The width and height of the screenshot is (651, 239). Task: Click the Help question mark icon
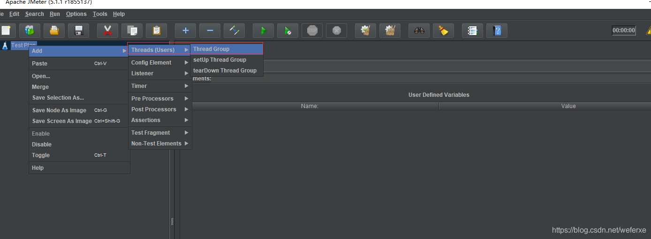pyautogui.click(x=497, y=31)
